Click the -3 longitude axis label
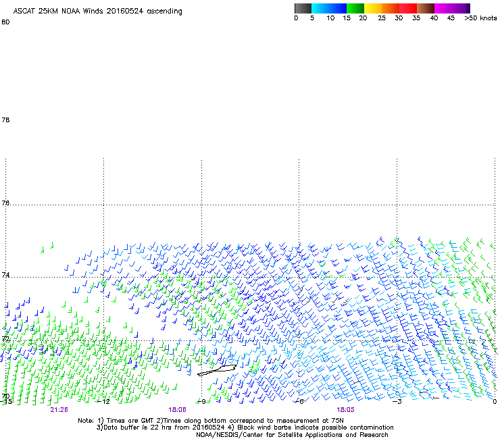This screenshot has height=439, width=500. point(397,402)
